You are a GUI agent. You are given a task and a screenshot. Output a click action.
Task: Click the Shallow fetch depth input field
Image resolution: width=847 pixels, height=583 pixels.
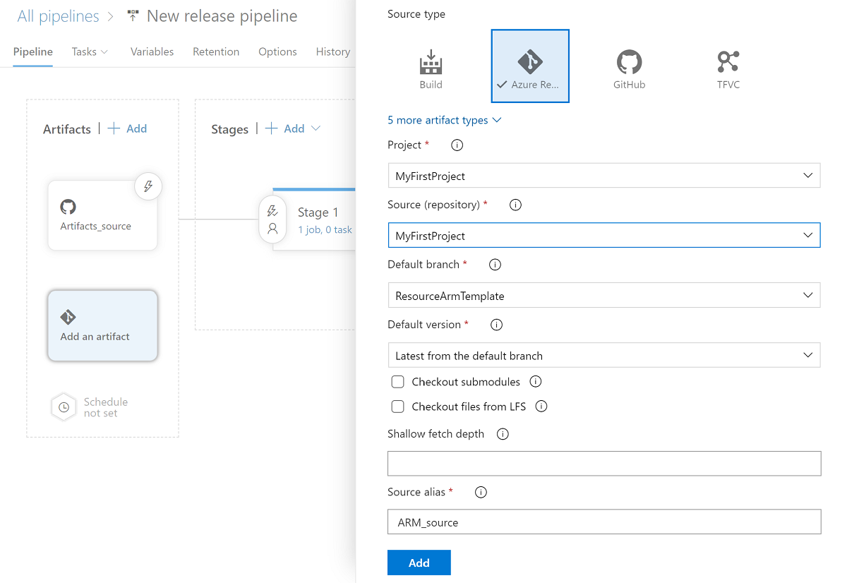[x=603, y=463]
